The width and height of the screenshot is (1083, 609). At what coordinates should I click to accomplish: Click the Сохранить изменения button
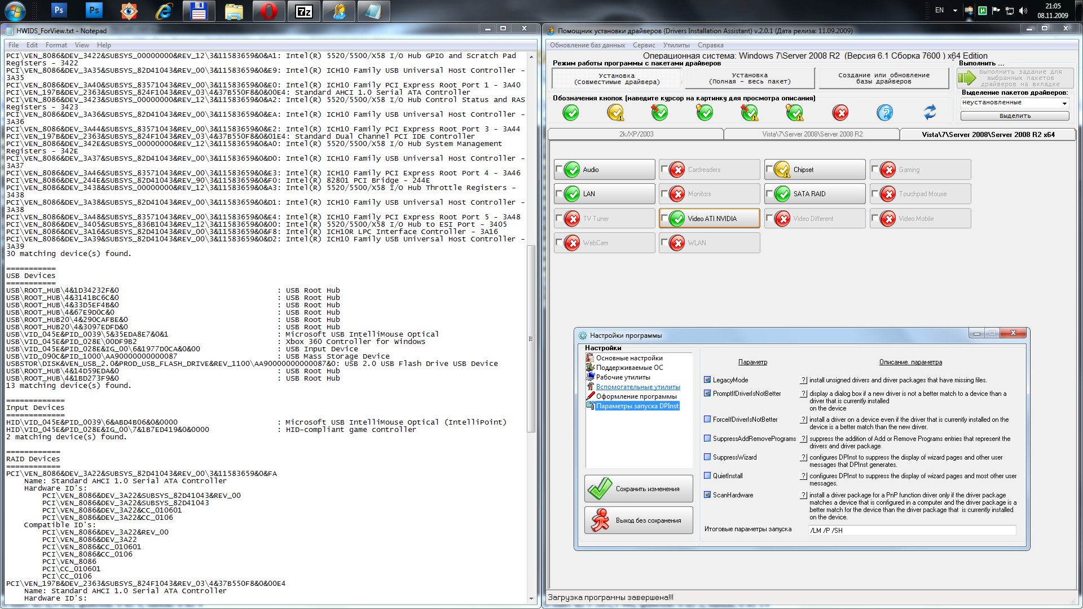click(x=639, y=489)
